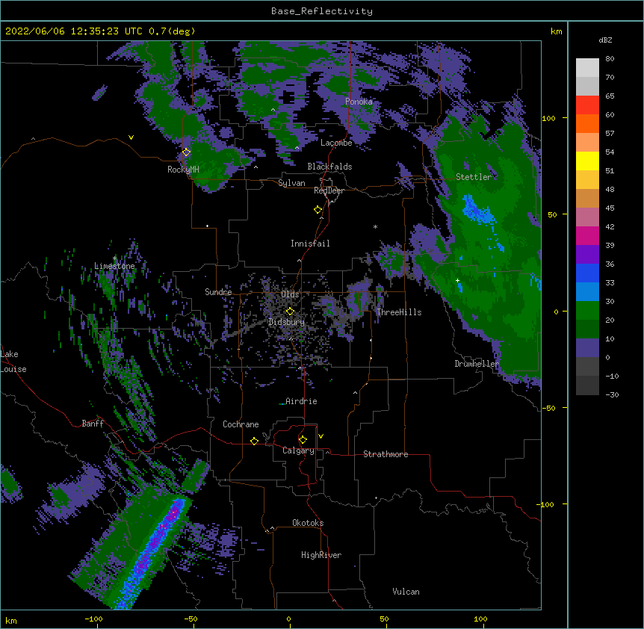Click the RockyMH label
Image resolution: width=644 pixels, height=629 pixels.
click(183, 170)
